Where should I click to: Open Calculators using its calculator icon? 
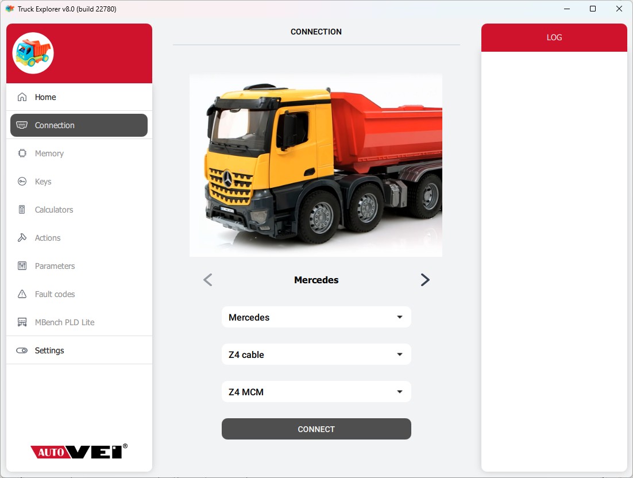click(21, 209)
